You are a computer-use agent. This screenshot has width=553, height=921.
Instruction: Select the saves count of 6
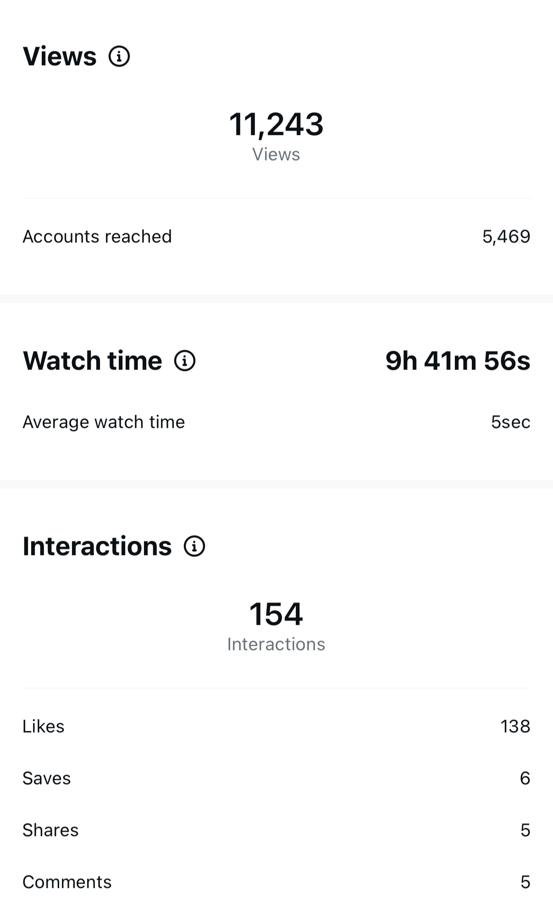[525, 778]
